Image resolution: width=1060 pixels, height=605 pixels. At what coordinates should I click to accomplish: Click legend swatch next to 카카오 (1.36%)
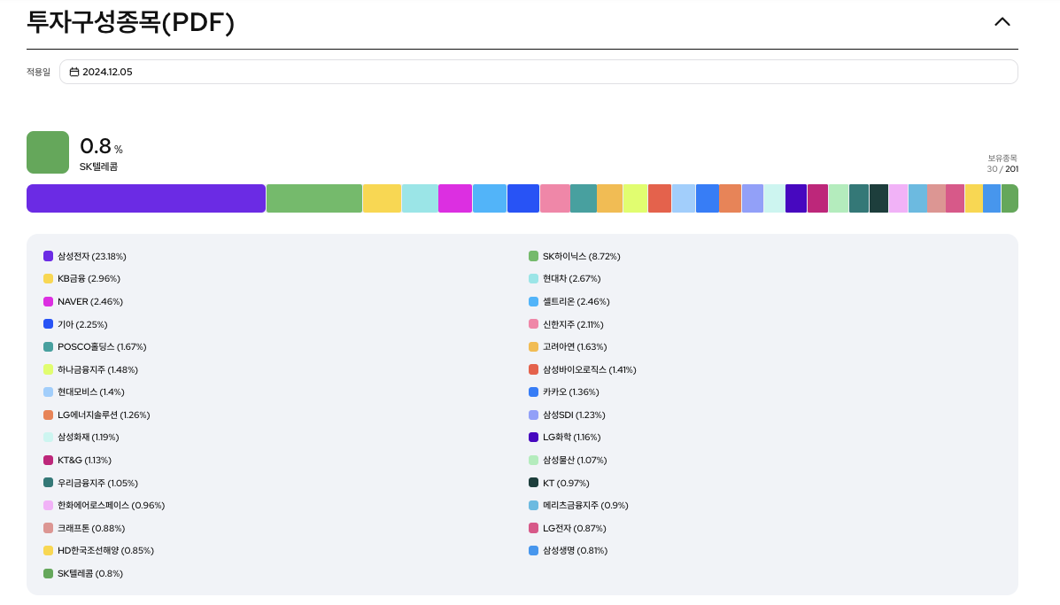[533, 392]
